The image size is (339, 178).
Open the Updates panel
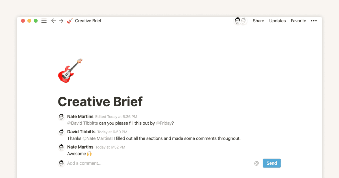tap(277, 21)
